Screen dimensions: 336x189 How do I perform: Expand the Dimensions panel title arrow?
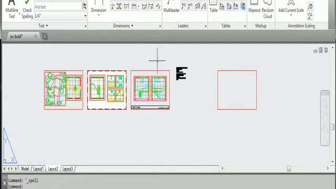point(132,26)
